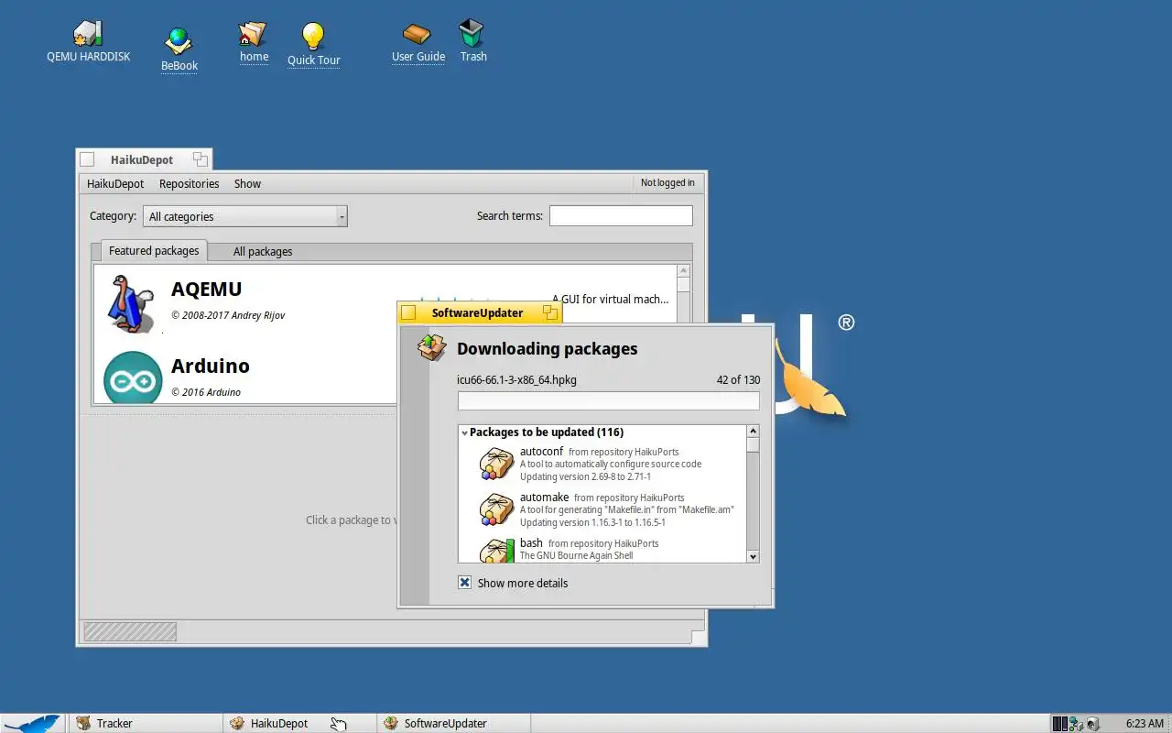This screenshot has height=733, width=1172.
Task: Click the HaikuDepot window title tab
Action: 142,159
